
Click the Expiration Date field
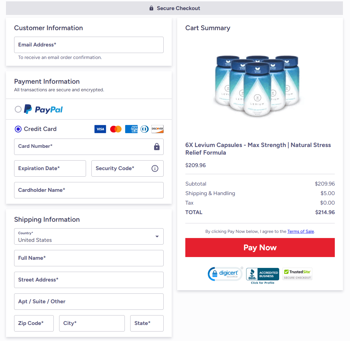[50, 168]
